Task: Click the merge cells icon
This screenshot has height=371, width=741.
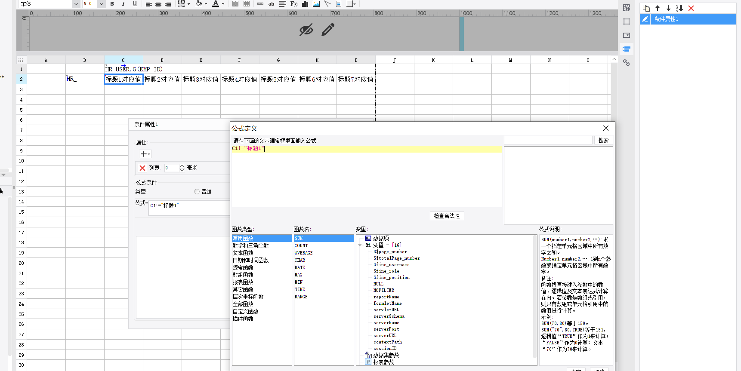Action: pyautogui.click(x=235, y=4)
